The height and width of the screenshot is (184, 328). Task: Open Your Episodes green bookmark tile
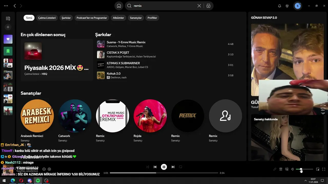[x=8, y=51]
